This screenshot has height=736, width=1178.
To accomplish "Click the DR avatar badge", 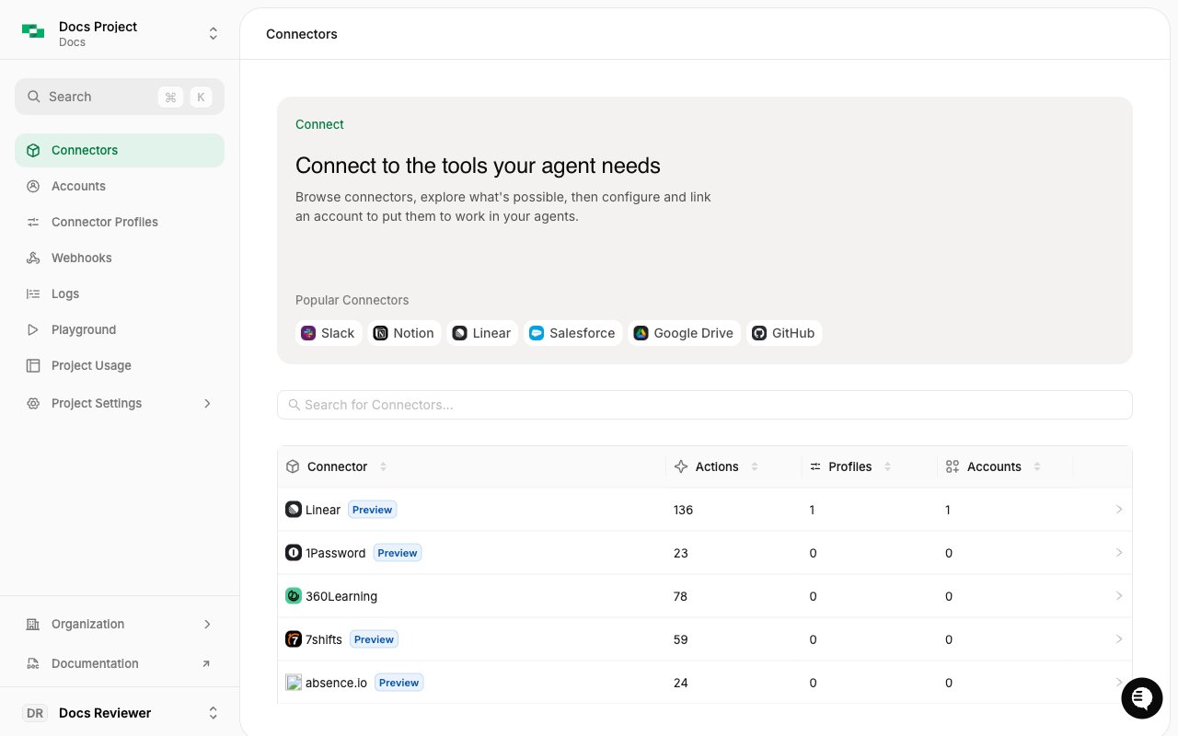I will pyautogui.click(x=35, y=713).
